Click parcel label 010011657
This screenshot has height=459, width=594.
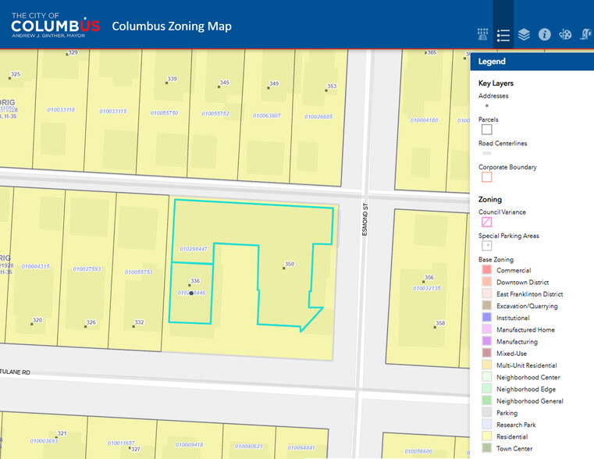pyautogui.click(x=121, y=443)
